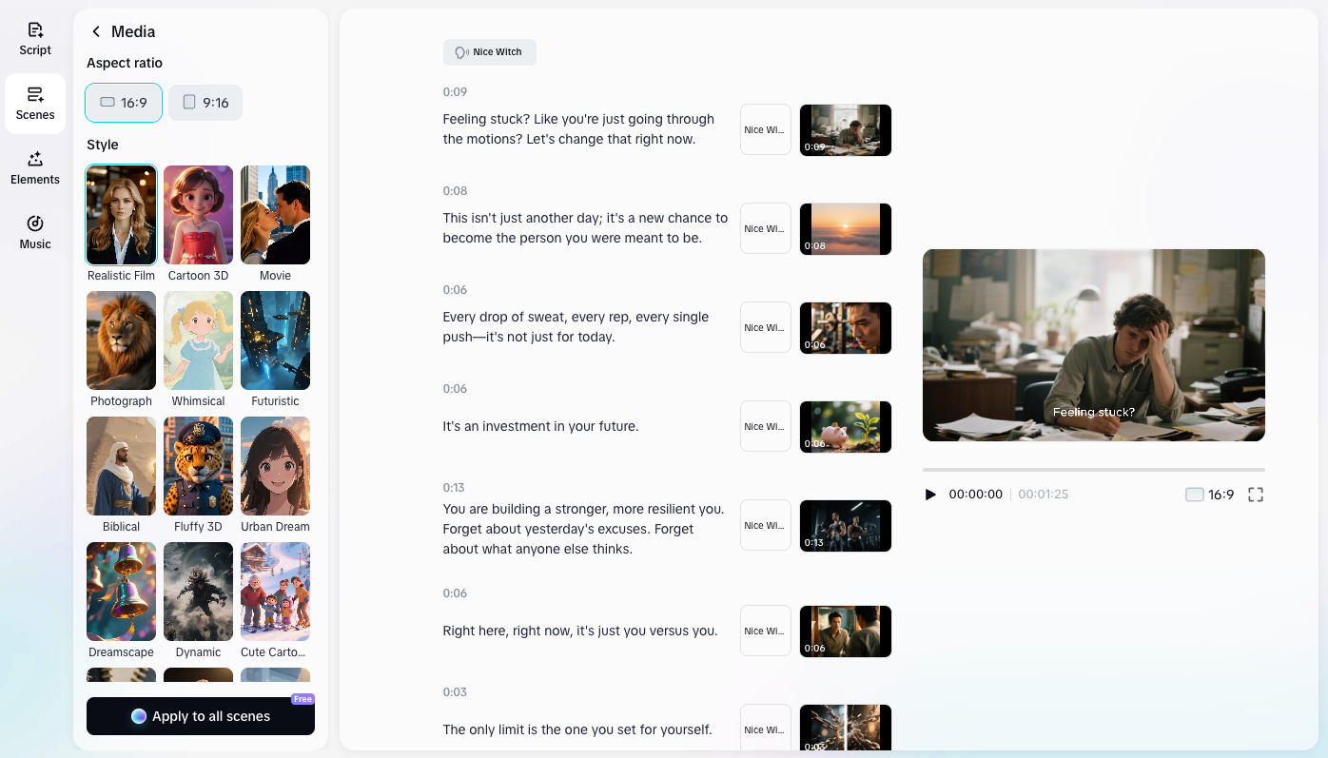Open thumbnail for "The only limit" scene
1328x758 pixels.
click(x=846, y=729)
